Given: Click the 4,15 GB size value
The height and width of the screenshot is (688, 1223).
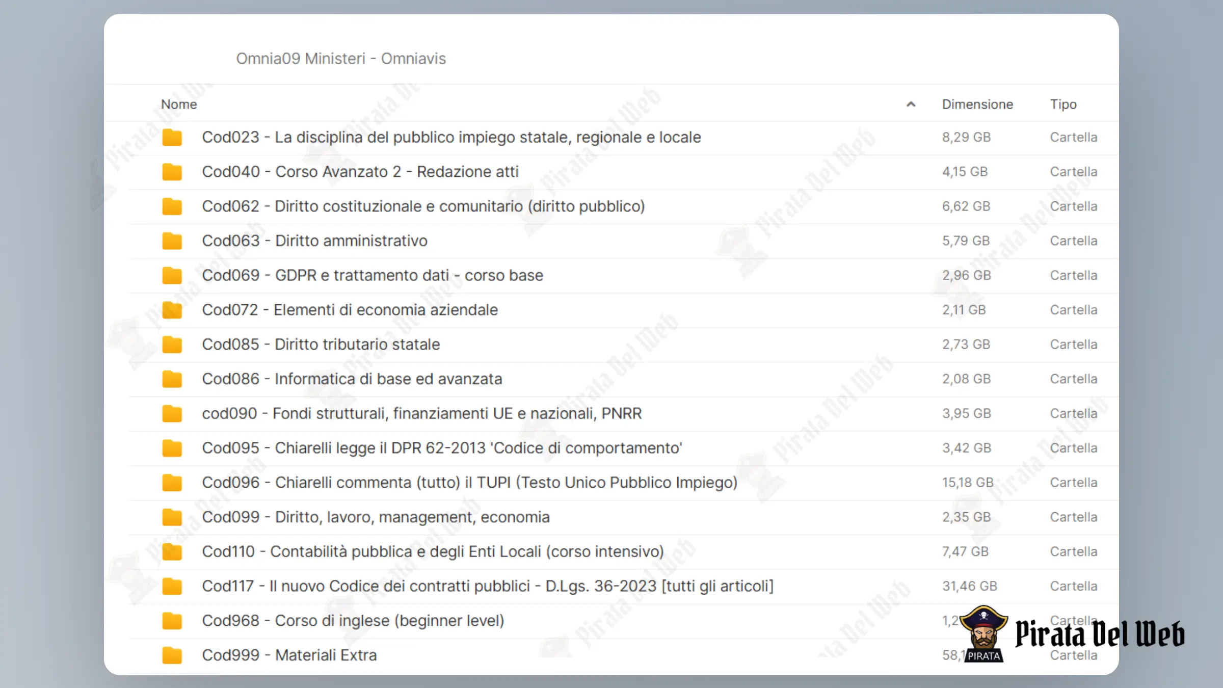Looking at the screenshot, I should click(x=965, y=172).
